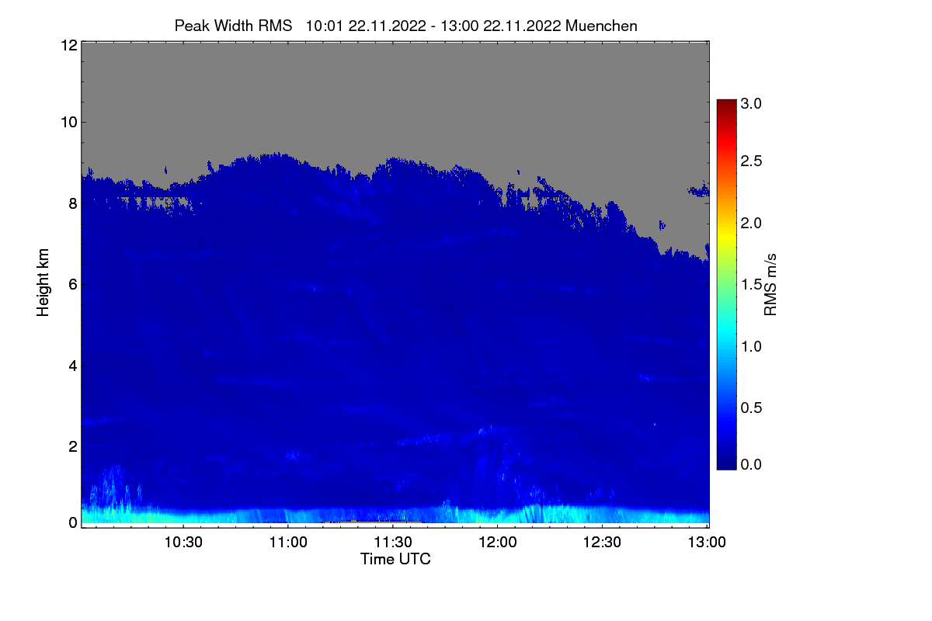Click the cyan high-RMS layer near ground

click(x=395, y=516)
